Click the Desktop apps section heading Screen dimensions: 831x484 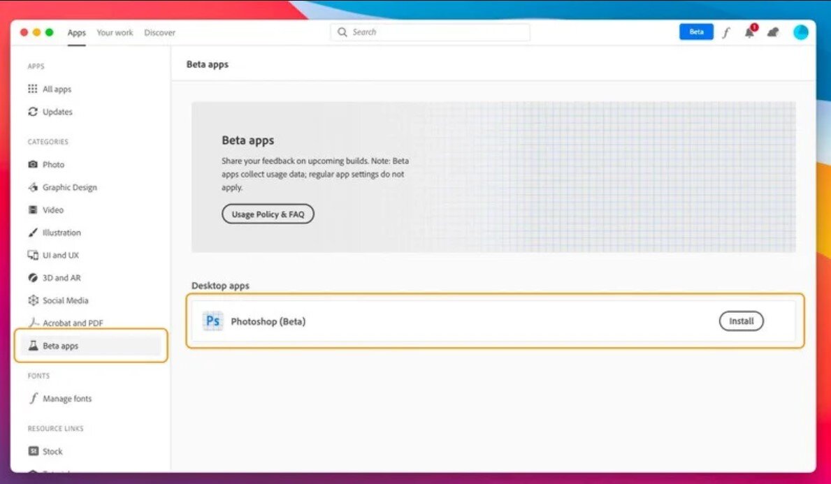[x=220, y=286]
